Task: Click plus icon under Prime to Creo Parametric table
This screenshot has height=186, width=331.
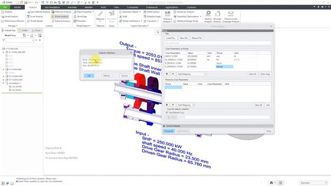Action: click(167, 105)
